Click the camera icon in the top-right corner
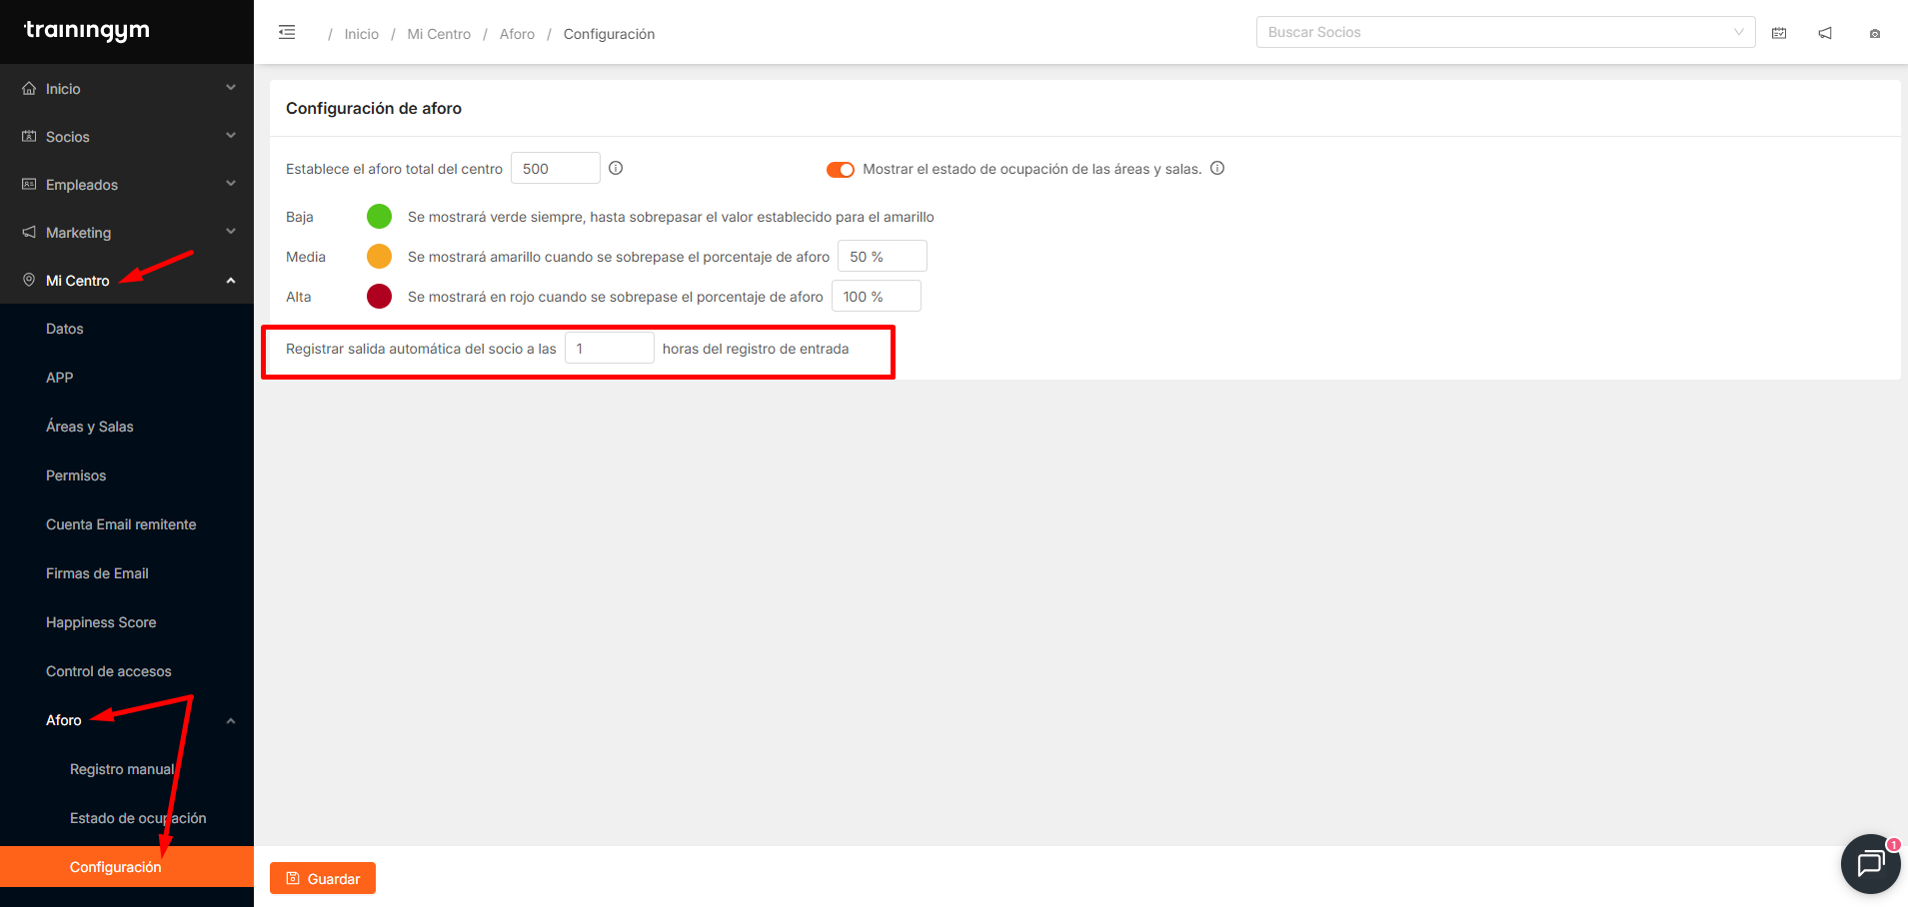The image size is (1908, 907). click(1874, 34)
